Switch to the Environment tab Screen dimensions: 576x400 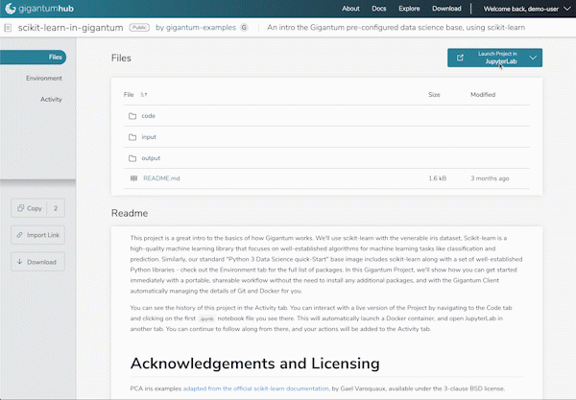[44, 78]
